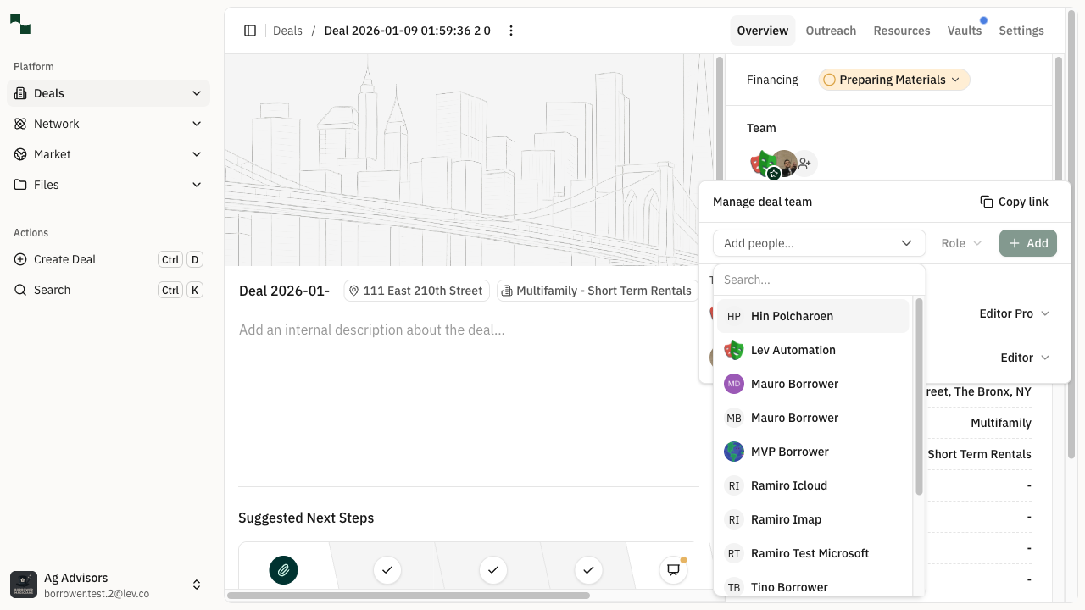
Task: Expand the Deals section in sidebar
Action: click(x=197, y=93)
